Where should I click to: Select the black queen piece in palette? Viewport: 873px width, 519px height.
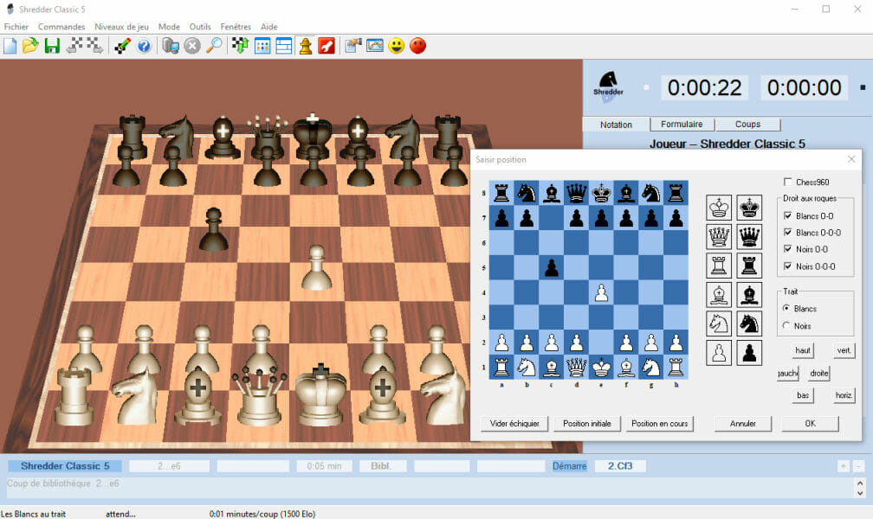tap(749, 236)
